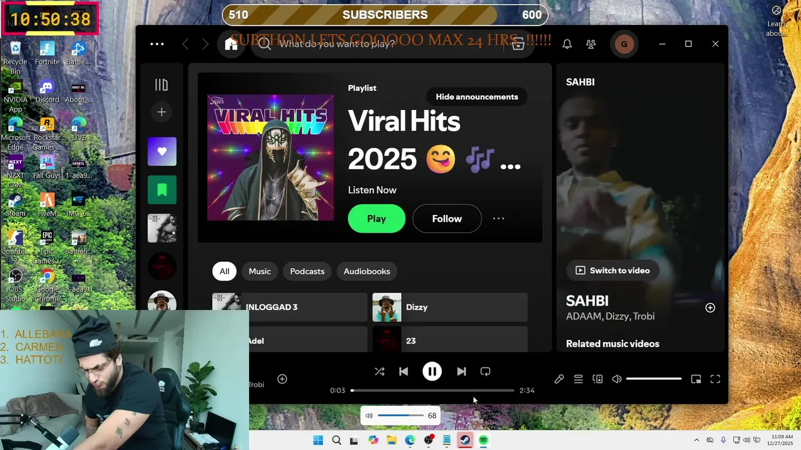801x450 pixels.
Task: Open Spotify's three-dot menu at top left
Action: (x=157, y=44)
